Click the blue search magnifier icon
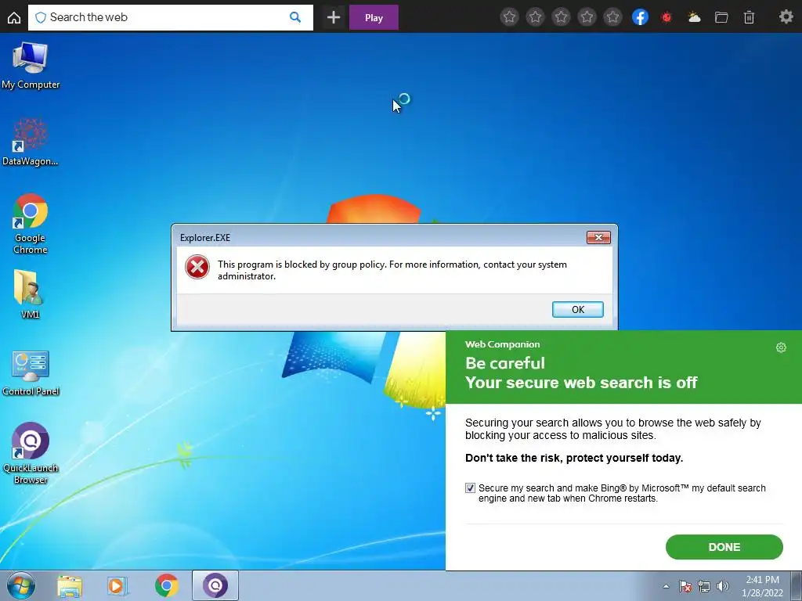This screenshot has height=601, width=802. click(x=295, y=17)
